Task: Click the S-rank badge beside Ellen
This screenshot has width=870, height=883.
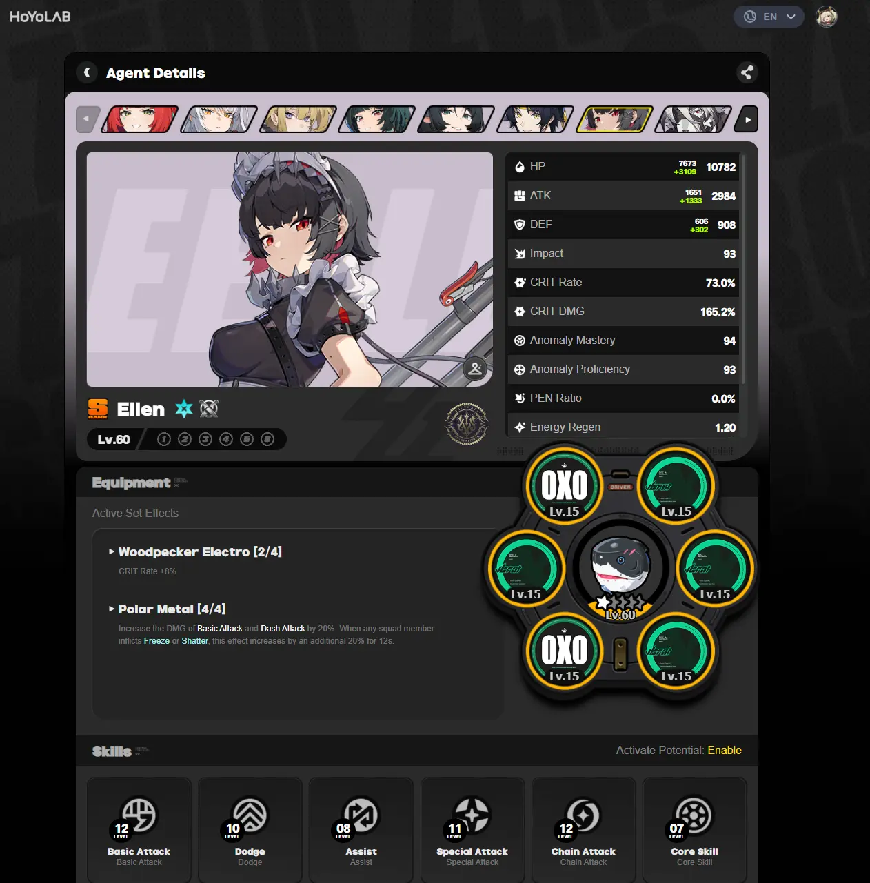Action: (x=98, y=409)
